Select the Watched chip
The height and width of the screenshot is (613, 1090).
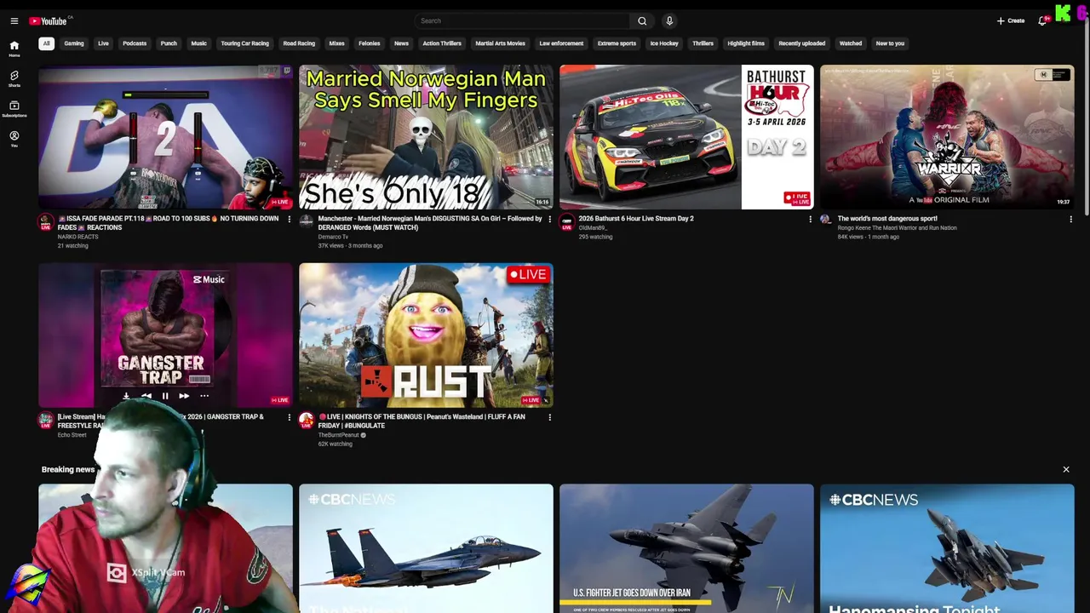point(851,43)
